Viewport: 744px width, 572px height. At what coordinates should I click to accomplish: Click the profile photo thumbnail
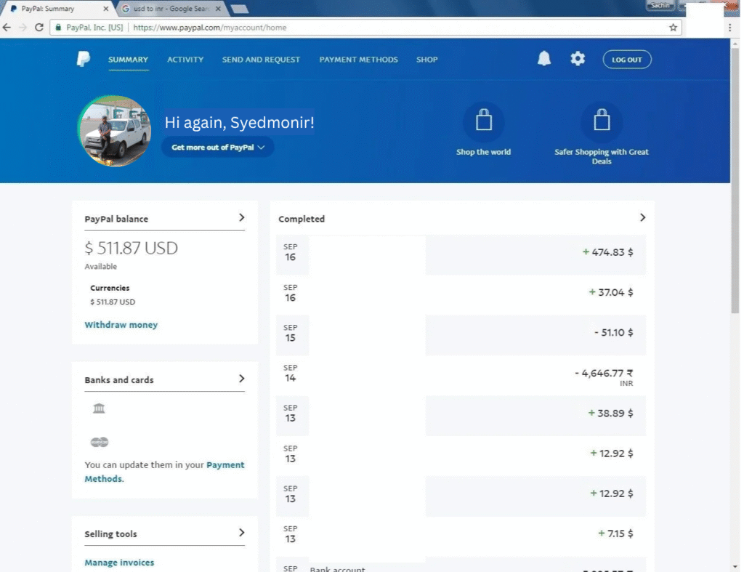click(x=114, y=132)
